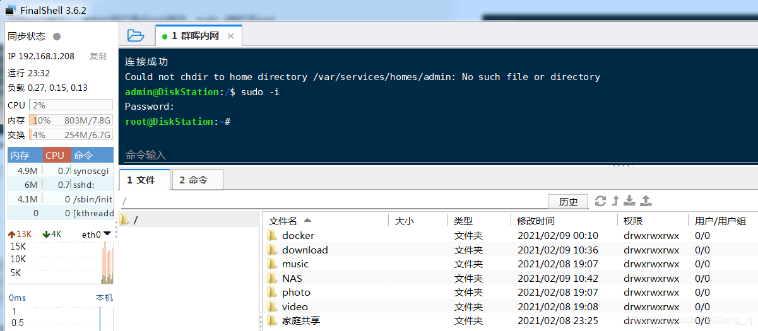Click the docker folder icon
Viewport: 758px width, 331px height.
pos(272,235)
